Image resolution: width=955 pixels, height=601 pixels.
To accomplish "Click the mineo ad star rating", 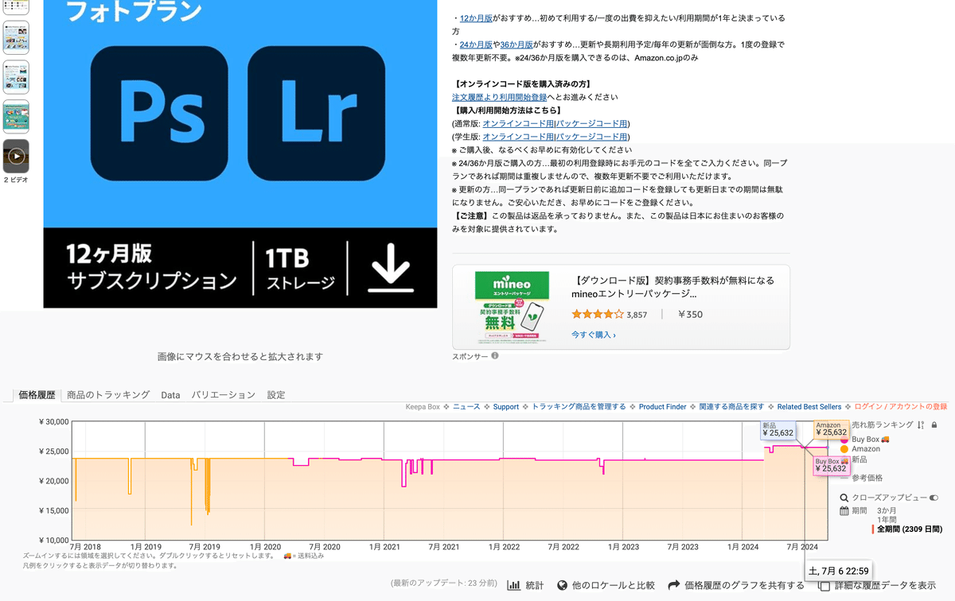I will 597,315.
